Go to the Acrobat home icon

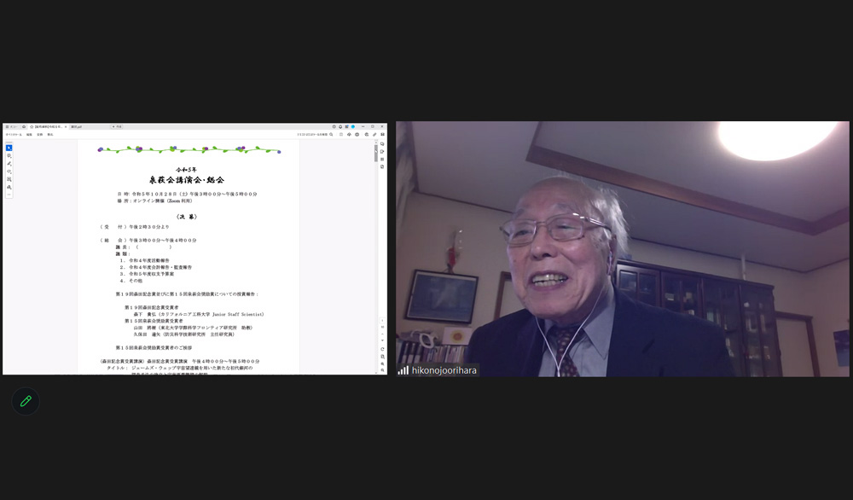(24, 127)
